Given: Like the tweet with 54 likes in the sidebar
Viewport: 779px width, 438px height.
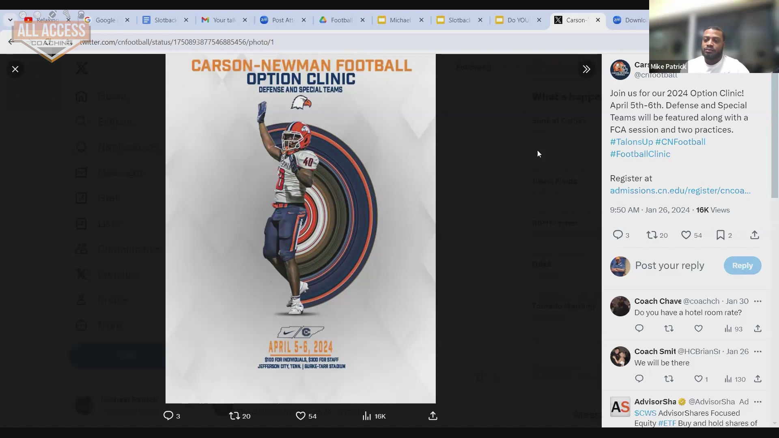Looking at the screenshot, I should point(686,235).
